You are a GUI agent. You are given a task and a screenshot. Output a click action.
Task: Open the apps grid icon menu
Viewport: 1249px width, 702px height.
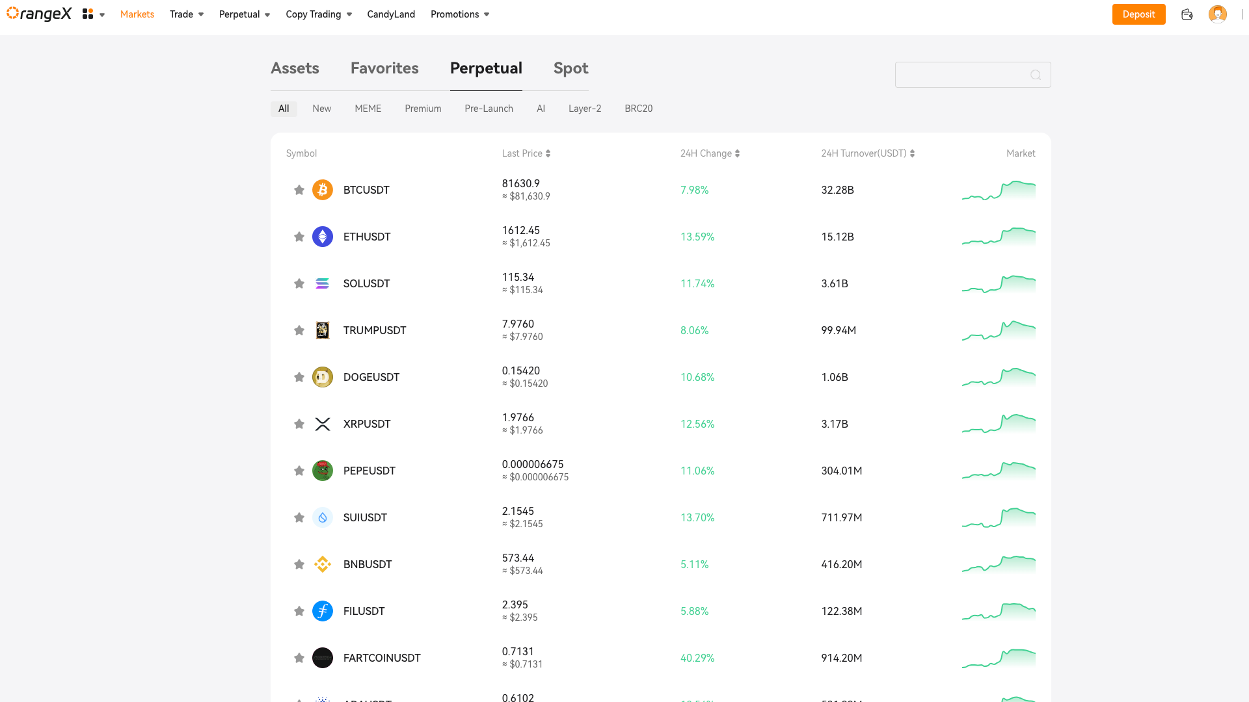(x=88, y=14)
